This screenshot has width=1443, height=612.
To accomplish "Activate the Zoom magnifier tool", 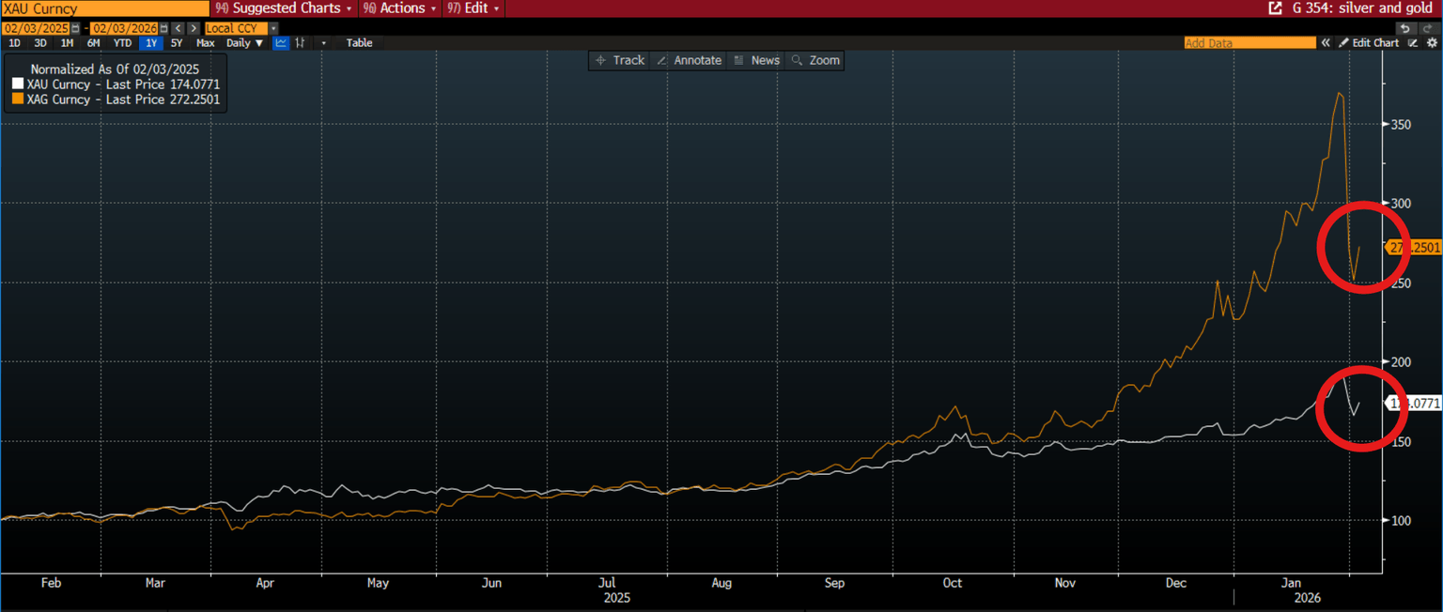I will tap(814, 60).
